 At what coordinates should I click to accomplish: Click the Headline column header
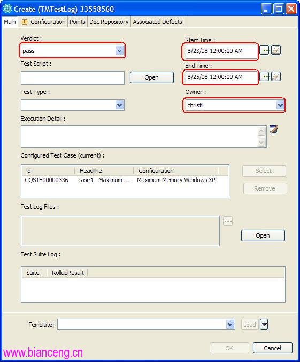click(104, 171)
